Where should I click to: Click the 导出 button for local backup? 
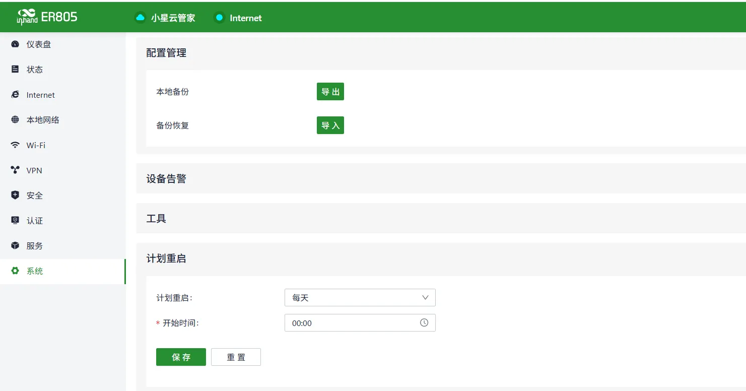[x=330, y=92]
